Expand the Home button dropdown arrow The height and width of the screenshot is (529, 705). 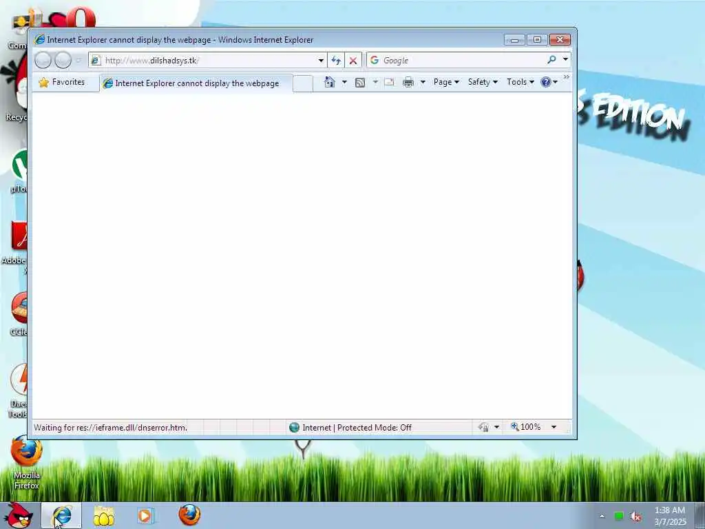pyautogui.click(x=344, y=82)
